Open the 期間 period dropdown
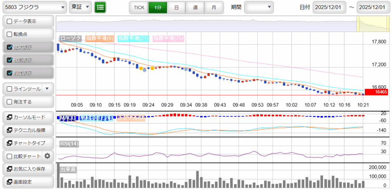 tap(259, 7)
